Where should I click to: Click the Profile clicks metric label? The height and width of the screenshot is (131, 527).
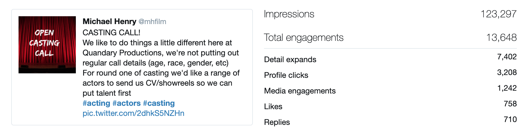coord(286,75)
